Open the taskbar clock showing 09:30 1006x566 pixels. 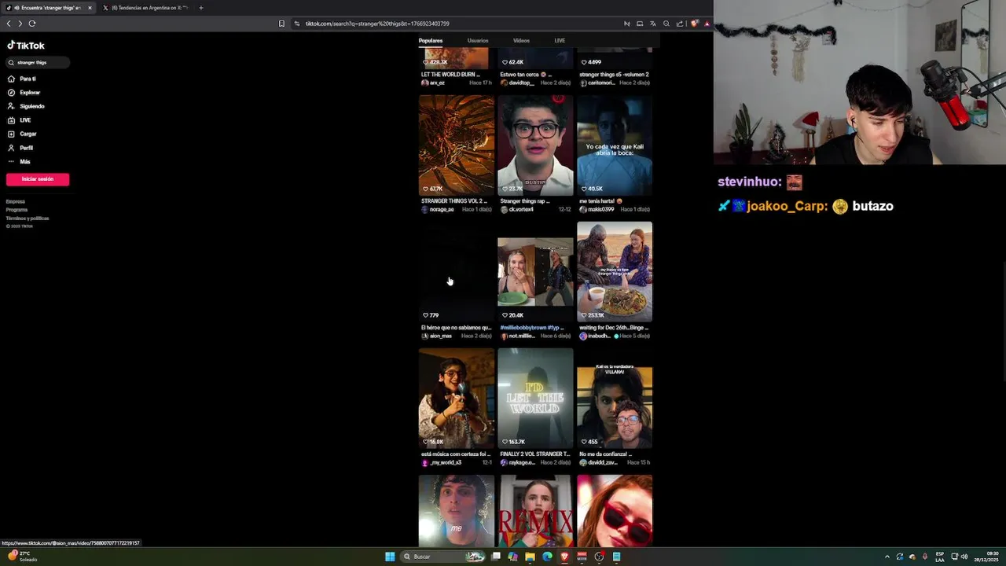pos(987,557)
